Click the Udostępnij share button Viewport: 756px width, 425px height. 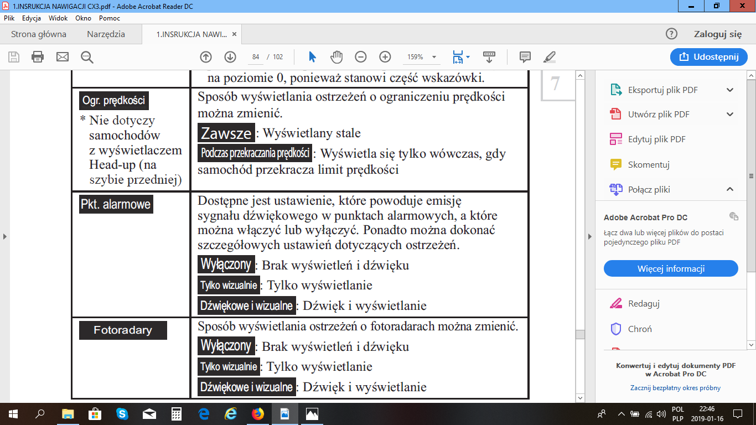point(708,57)
